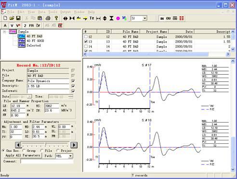Select the Pile radio button
Image resolution: width=237 pixels, height=179 pixels.
42,151
